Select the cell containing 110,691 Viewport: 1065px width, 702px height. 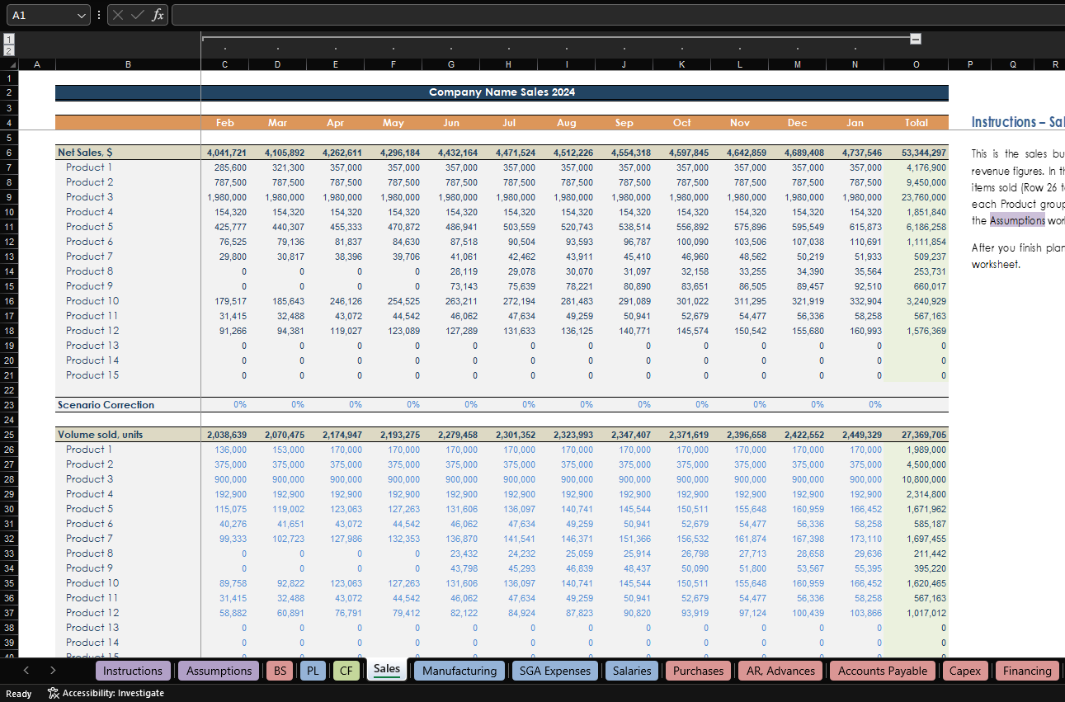click(x=855, y=242)
